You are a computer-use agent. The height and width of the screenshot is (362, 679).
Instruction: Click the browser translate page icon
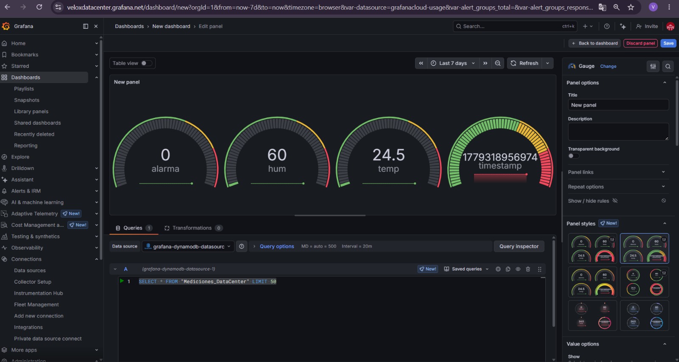pos(602,7)
